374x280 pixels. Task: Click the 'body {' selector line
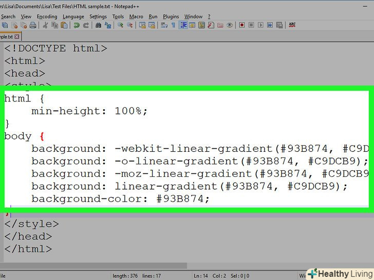point(24,136)
